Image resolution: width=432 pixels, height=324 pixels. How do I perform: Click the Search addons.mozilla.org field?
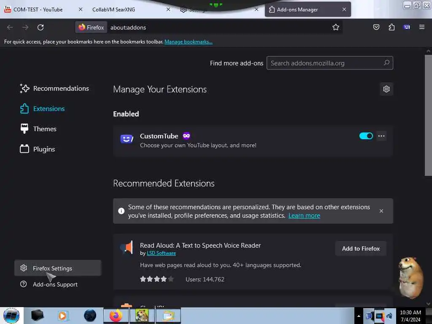pyautogui.click(x=330, y=63)
